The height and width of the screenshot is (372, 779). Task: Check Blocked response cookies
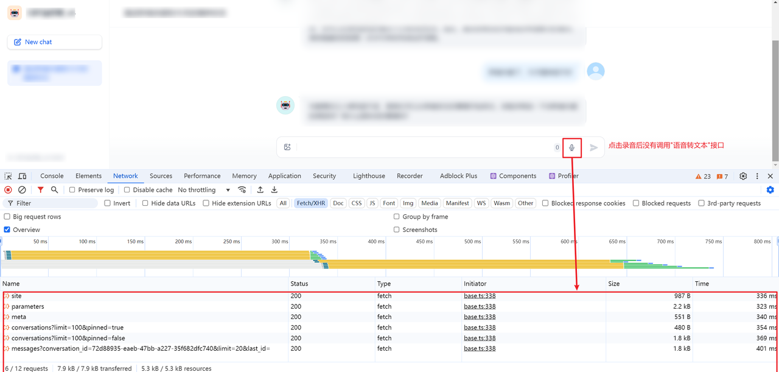point(545,203)
